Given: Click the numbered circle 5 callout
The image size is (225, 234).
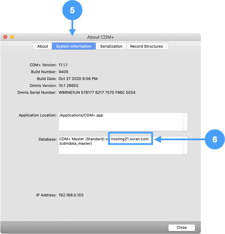Looking at the screenshot, I should click(72, 11).
